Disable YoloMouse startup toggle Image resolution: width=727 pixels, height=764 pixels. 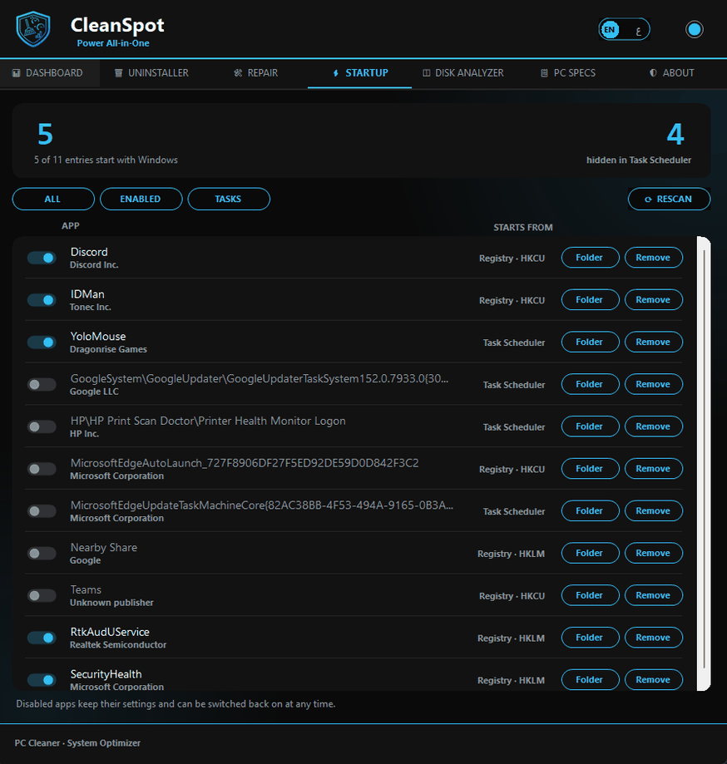pos(42,343)
